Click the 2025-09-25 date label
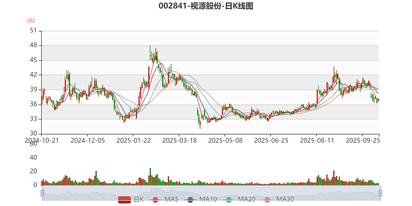 (x=363, y=141)
